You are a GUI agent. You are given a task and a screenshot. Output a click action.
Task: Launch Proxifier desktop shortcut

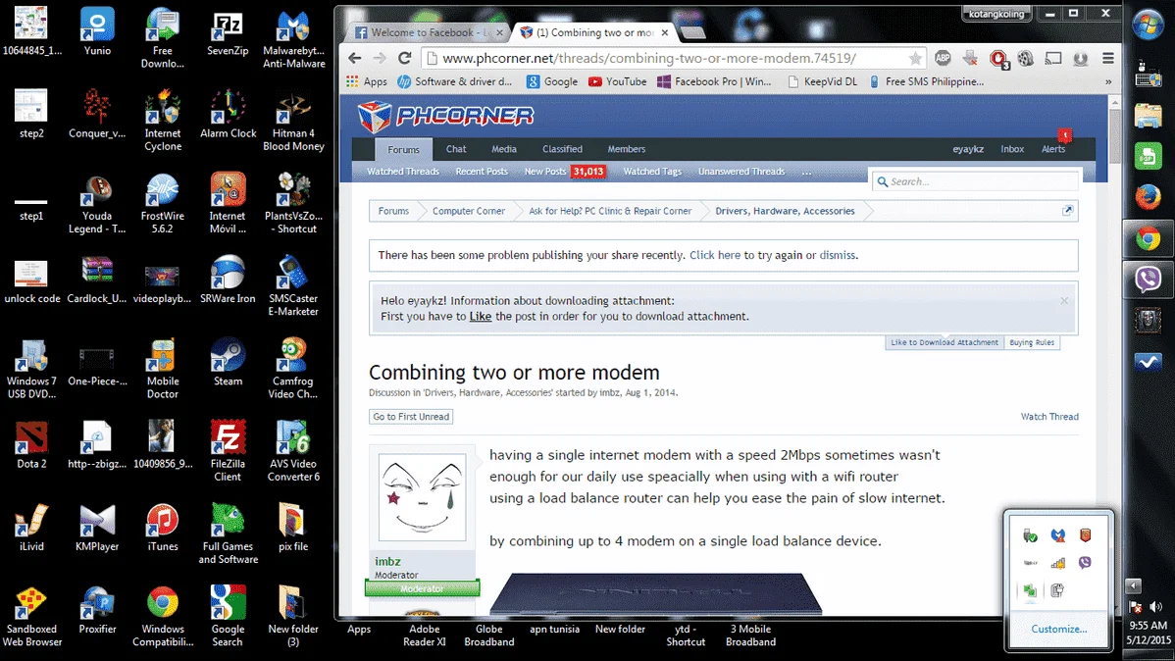tap(97, 609)
